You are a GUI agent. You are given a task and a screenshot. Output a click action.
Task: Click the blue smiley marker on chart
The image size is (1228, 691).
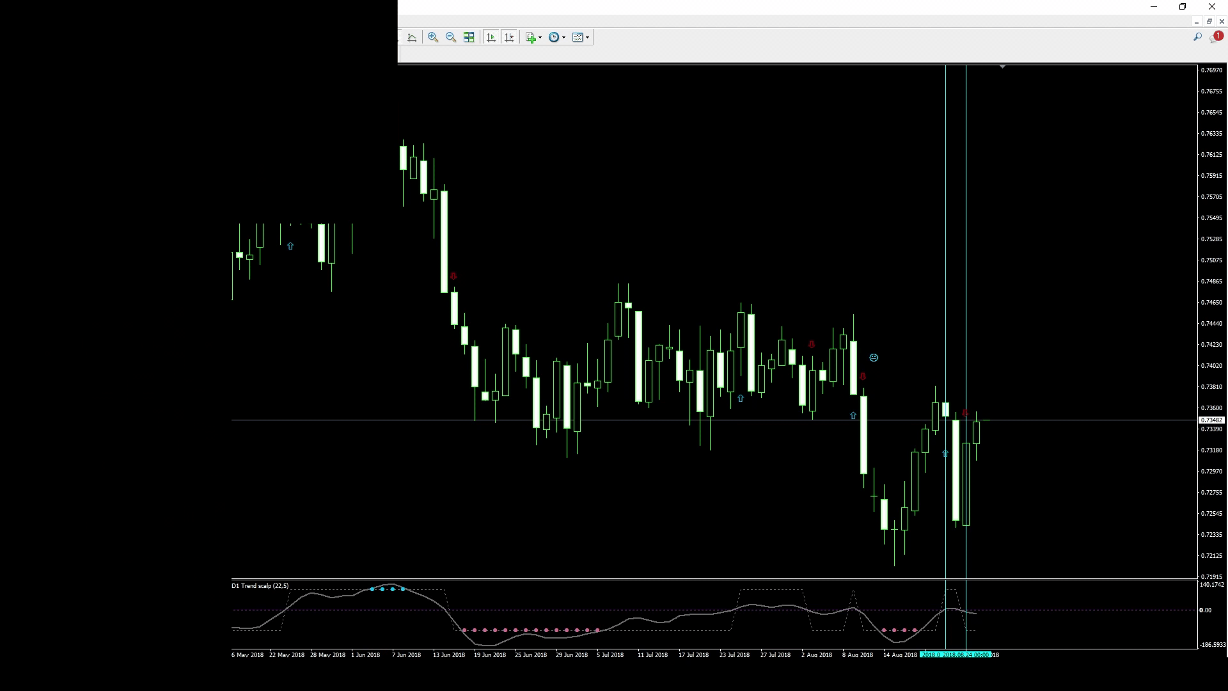coord(874,358)
